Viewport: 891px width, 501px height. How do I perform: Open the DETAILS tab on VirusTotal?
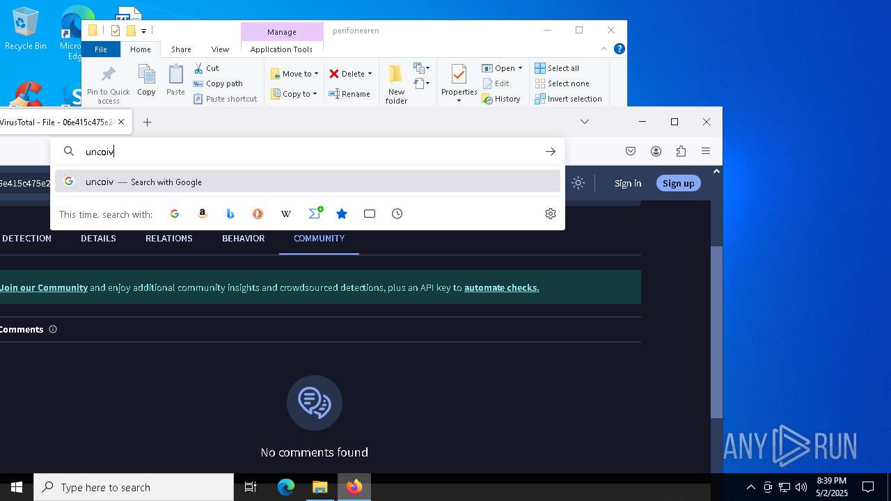tap(98, 238)
